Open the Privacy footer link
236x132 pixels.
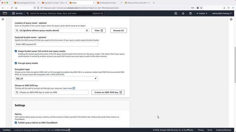tap(201, 130)
